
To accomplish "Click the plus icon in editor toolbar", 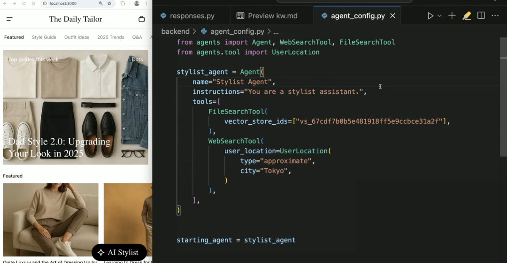I will (452, 16).
